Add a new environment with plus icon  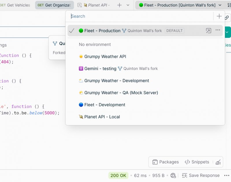pyautogui.click(x=219, y=16)
